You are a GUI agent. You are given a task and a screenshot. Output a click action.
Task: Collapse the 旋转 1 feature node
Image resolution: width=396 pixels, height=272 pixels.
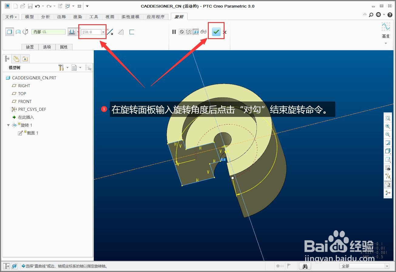[8, 125]
